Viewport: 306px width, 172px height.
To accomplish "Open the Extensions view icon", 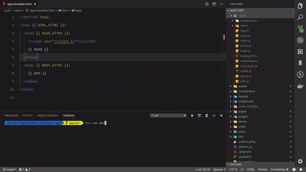I will [300, 52].
